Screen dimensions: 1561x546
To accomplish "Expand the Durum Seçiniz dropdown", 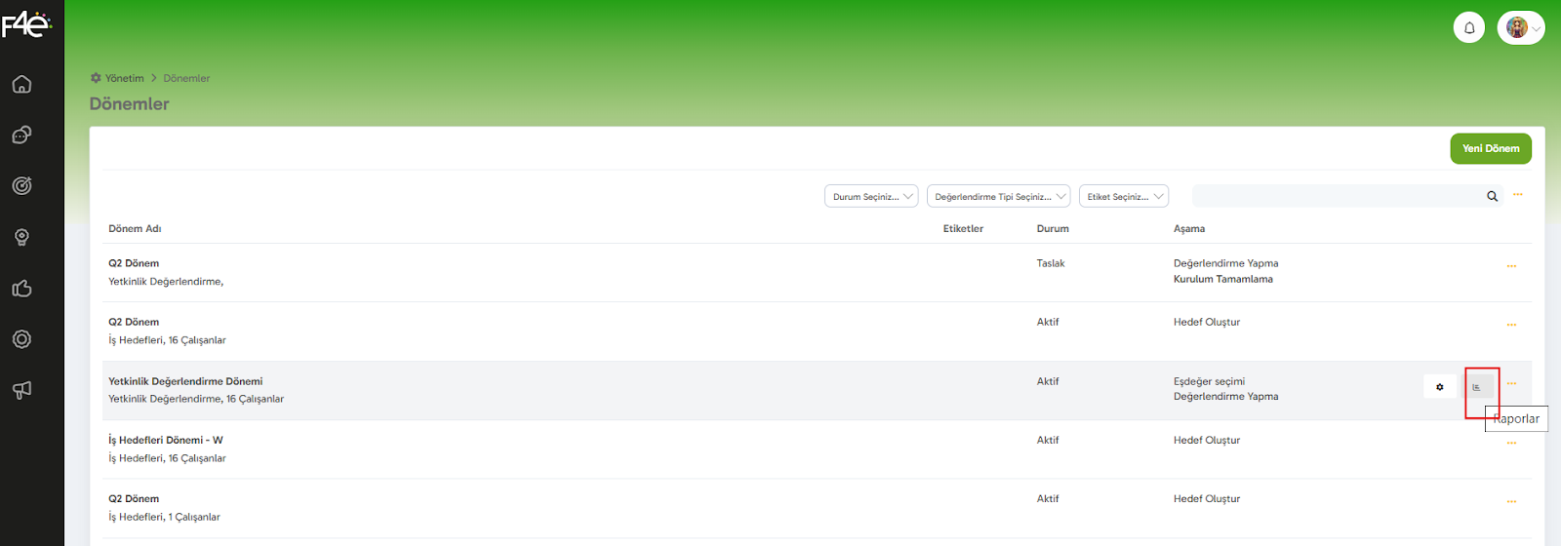I will [x=872, y=196].
